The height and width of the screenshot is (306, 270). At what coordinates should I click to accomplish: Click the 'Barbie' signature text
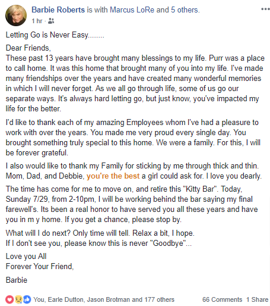[x=17, y=280]
